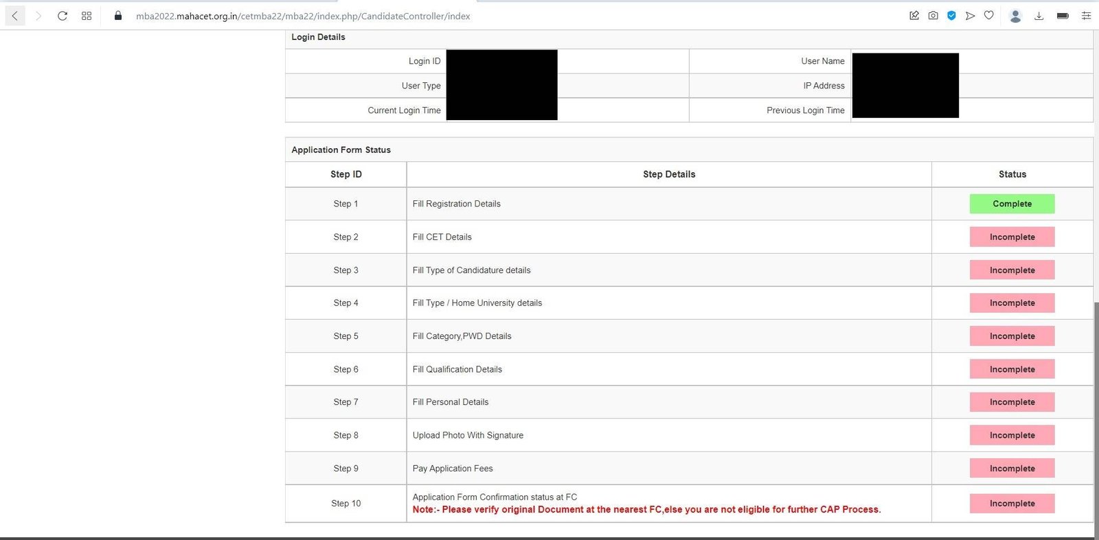The width and height of the screenshot is (1099, 540).
Task: Click 'Pay Application Fees' text
Action: pyautogui.click(x=453, y=469)
